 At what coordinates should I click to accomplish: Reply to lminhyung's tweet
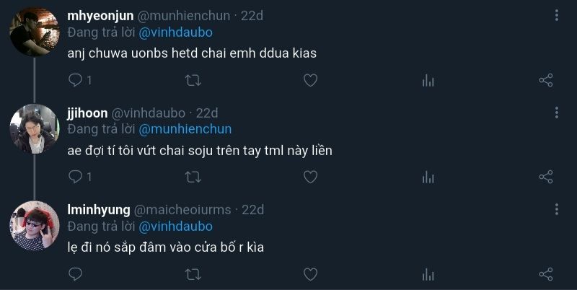[76, 273]
